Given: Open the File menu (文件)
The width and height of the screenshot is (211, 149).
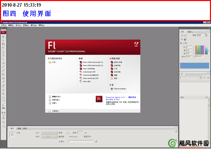Looking at the screenshot, I should click(x=4, y=25).
